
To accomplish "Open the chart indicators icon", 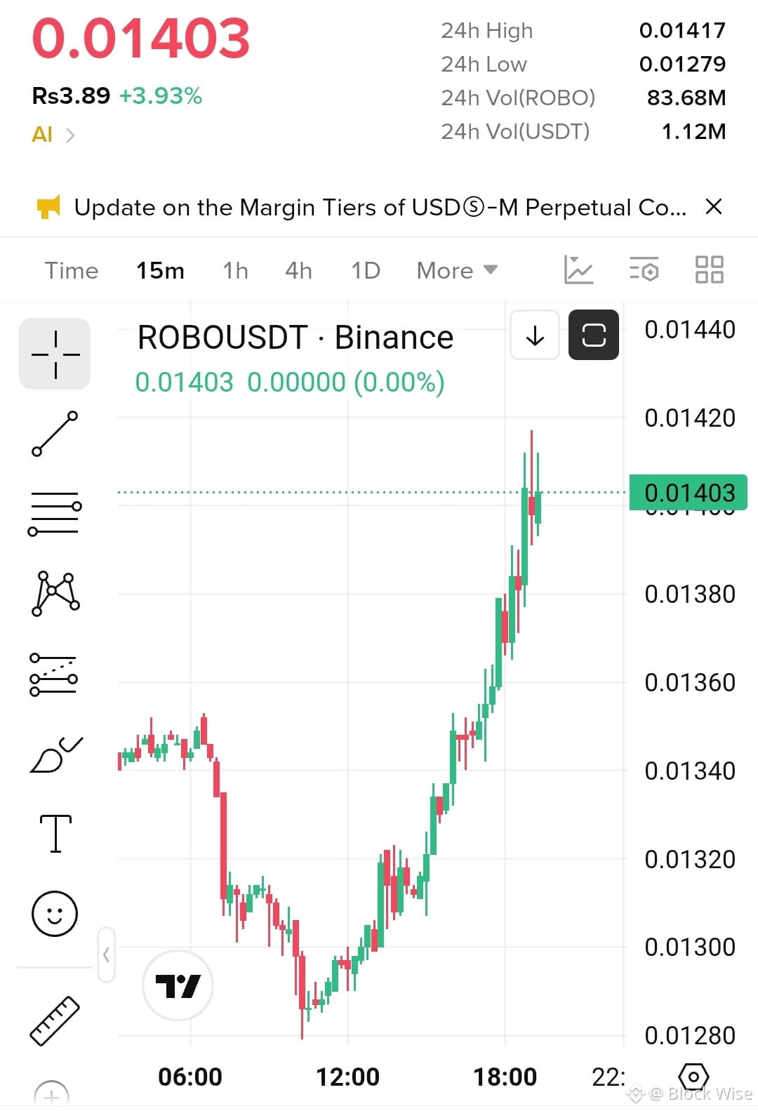I will pos(578,270).
